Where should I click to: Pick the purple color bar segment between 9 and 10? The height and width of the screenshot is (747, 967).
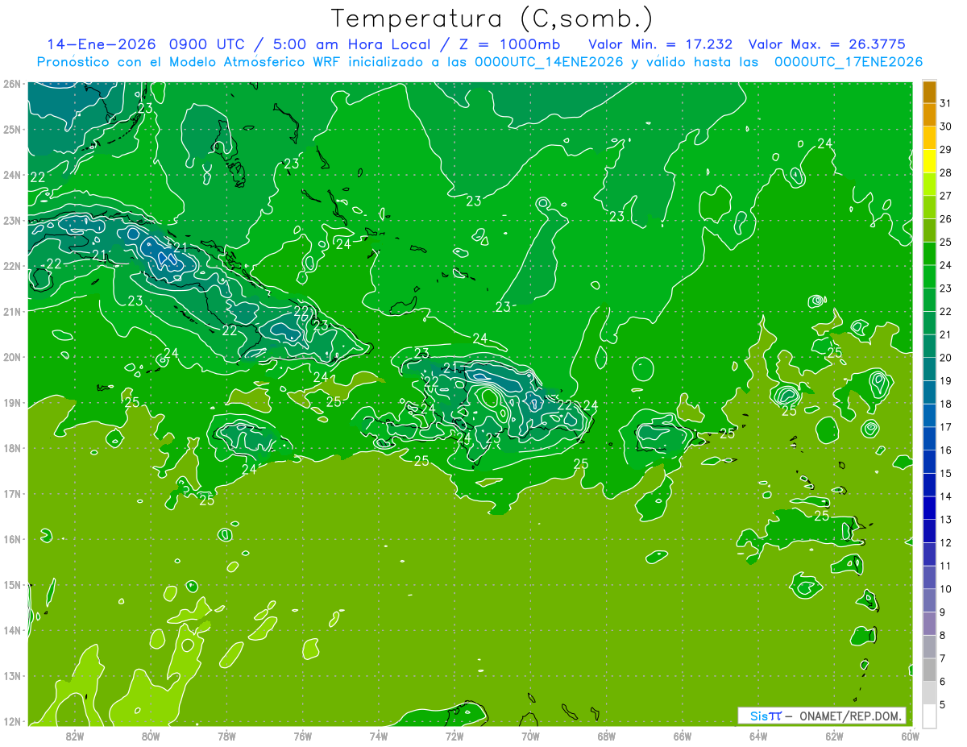(x=929, y=600)
